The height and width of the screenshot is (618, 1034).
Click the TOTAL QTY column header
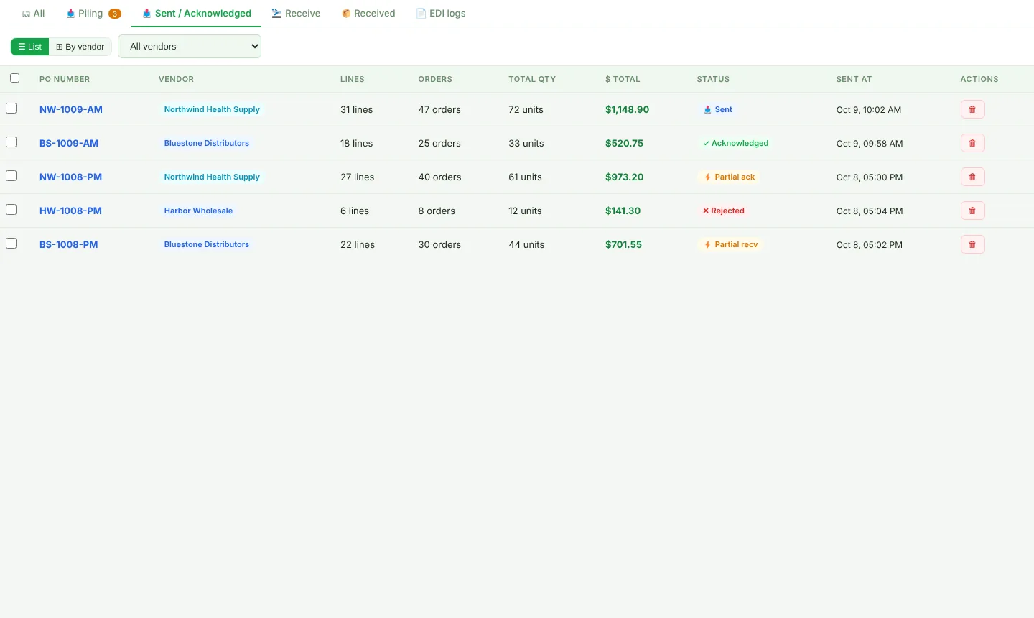(x=532, y=79)
